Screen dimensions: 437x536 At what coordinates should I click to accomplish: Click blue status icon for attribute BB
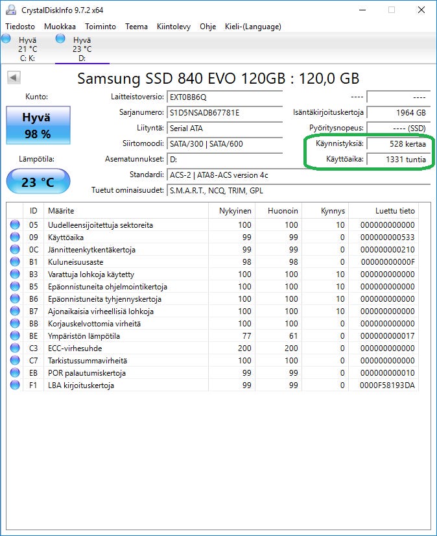point(15,323)
